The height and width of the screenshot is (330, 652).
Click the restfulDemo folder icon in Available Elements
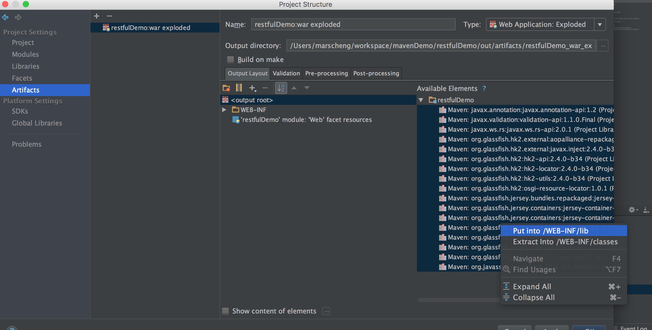point(432,100)
